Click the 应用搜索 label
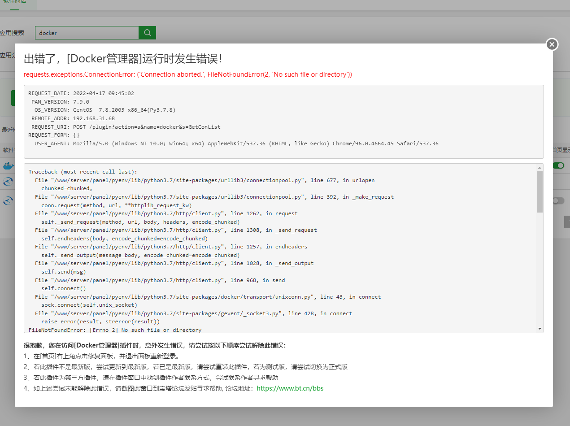The image size is (570, 426). tap(12, 33)
